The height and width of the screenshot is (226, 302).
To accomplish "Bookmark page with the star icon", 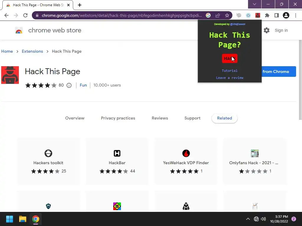I will pos(227,15).
